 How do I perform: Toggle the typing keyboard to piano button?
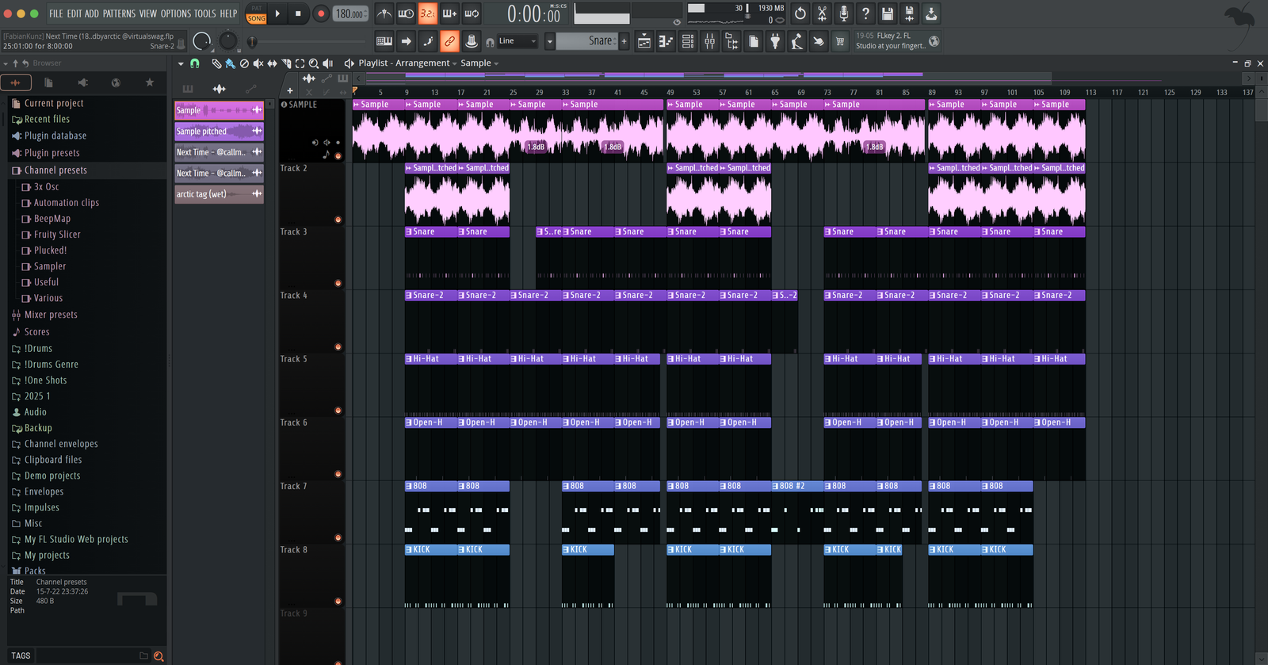[x=384, y=41]
